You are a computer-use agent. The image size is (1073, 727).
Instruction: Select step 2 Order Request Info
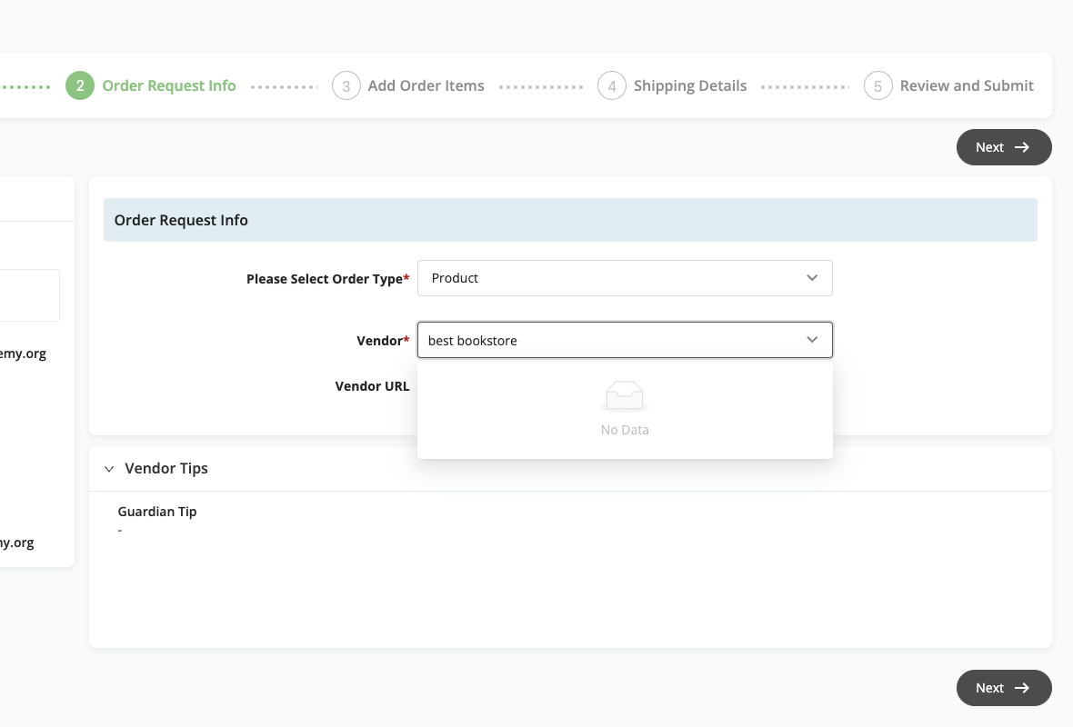click(151, 85)
